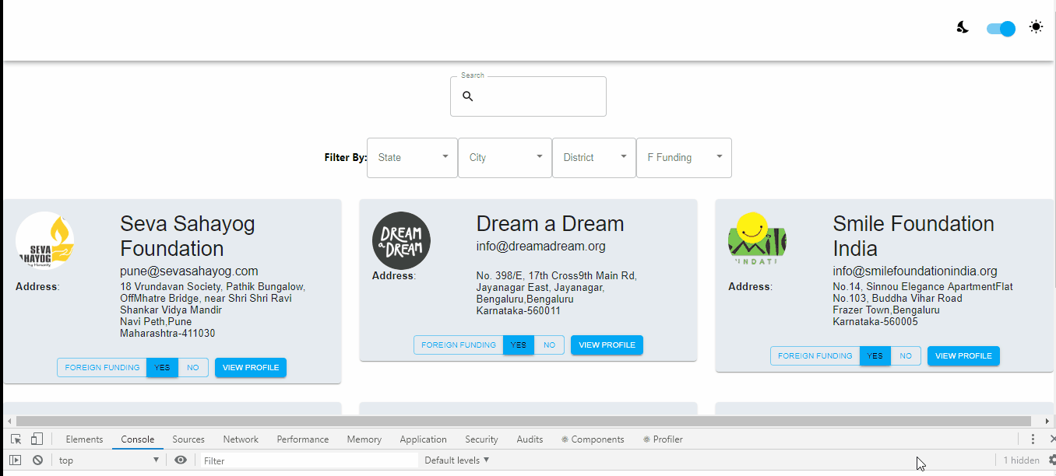Open the Security tab
Image resolution: width=1056 pixels, height=476 pixels.
coord(481,439)
